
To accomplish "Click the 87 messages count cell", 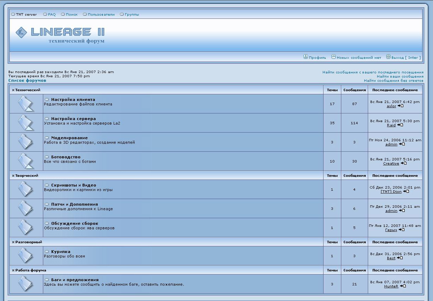I will pos(355,104).
